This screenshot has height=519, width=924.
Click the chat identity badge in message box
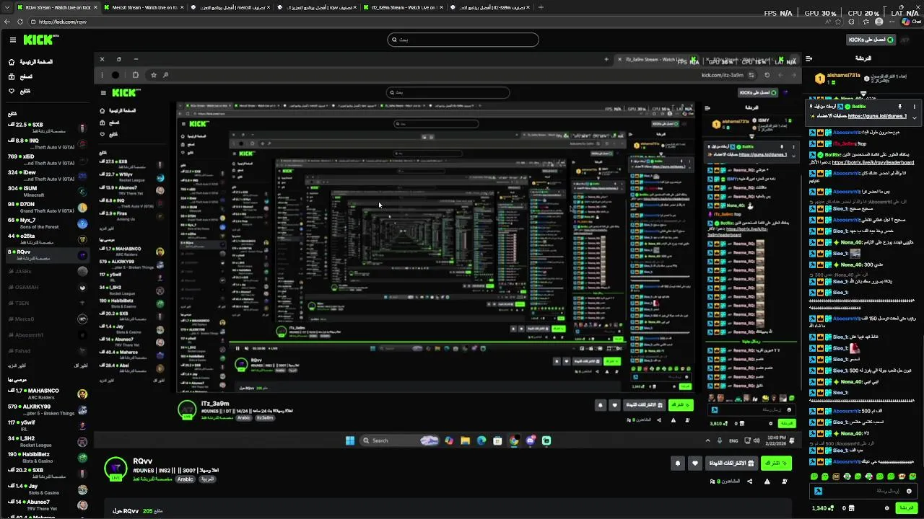818,491
